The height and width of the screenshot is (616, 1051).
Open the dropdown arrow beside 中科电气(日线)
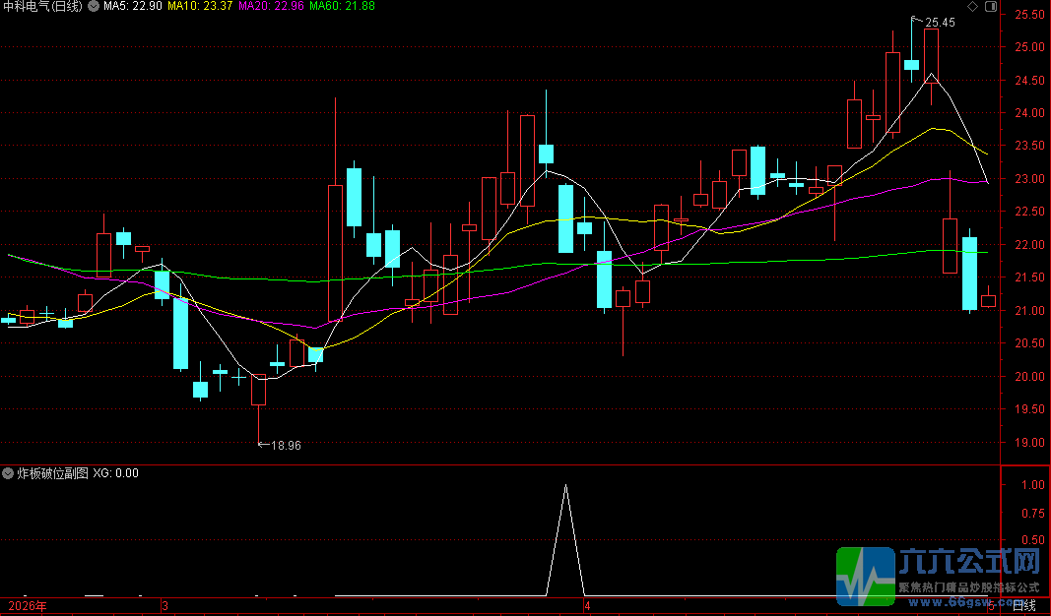(94, 7)
